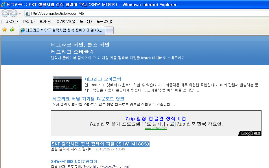
Task: Open post title SKT 갤럭시탭 정식 펌웨어 파일
Action: tap(100, 144)
